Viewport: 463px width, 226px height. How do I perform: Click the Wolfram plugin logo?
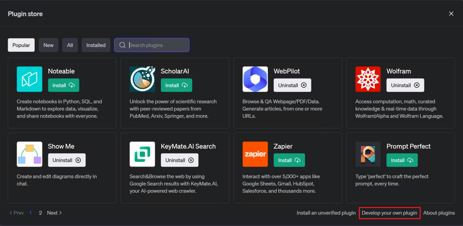click(x=368, y=79)
